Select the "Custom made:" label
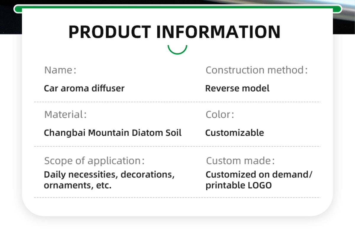Image resolution: width=355 pixels, height=232 pixels. 240,161
